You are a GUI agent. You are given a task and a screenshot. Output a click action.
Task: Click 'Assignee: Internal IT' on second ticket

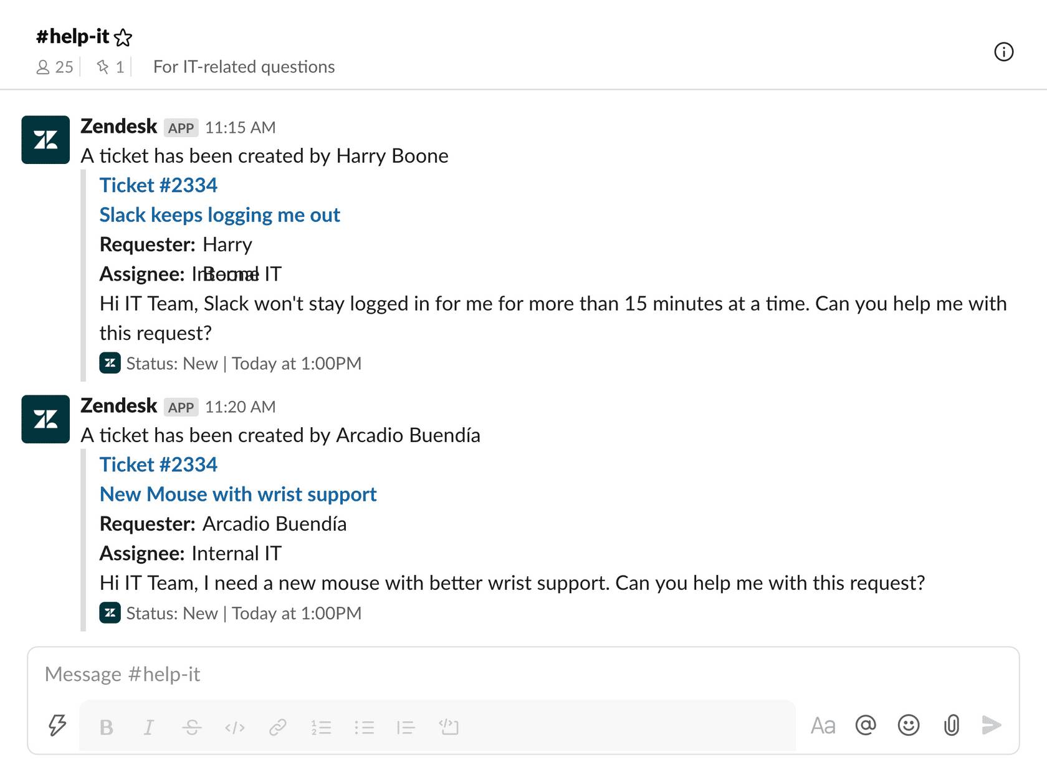191,554
